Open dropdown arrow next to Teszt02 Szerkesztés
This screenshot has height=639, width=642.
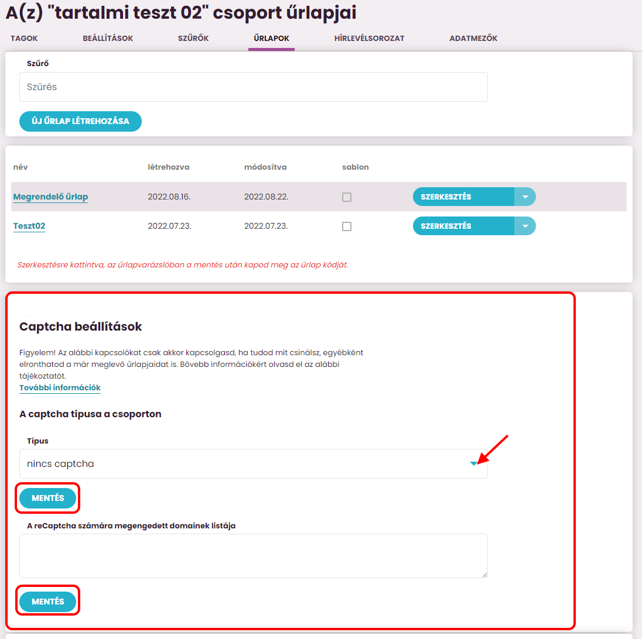(525, 226)
